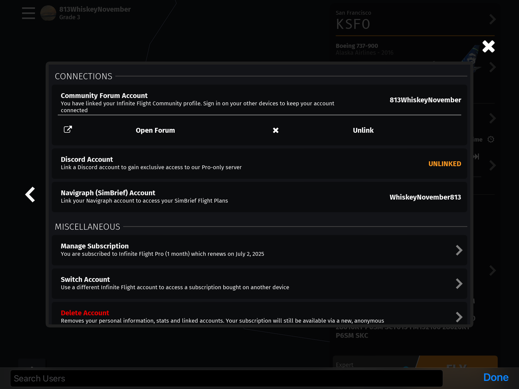Link the UNLINKED Discord account

[445, 164]
